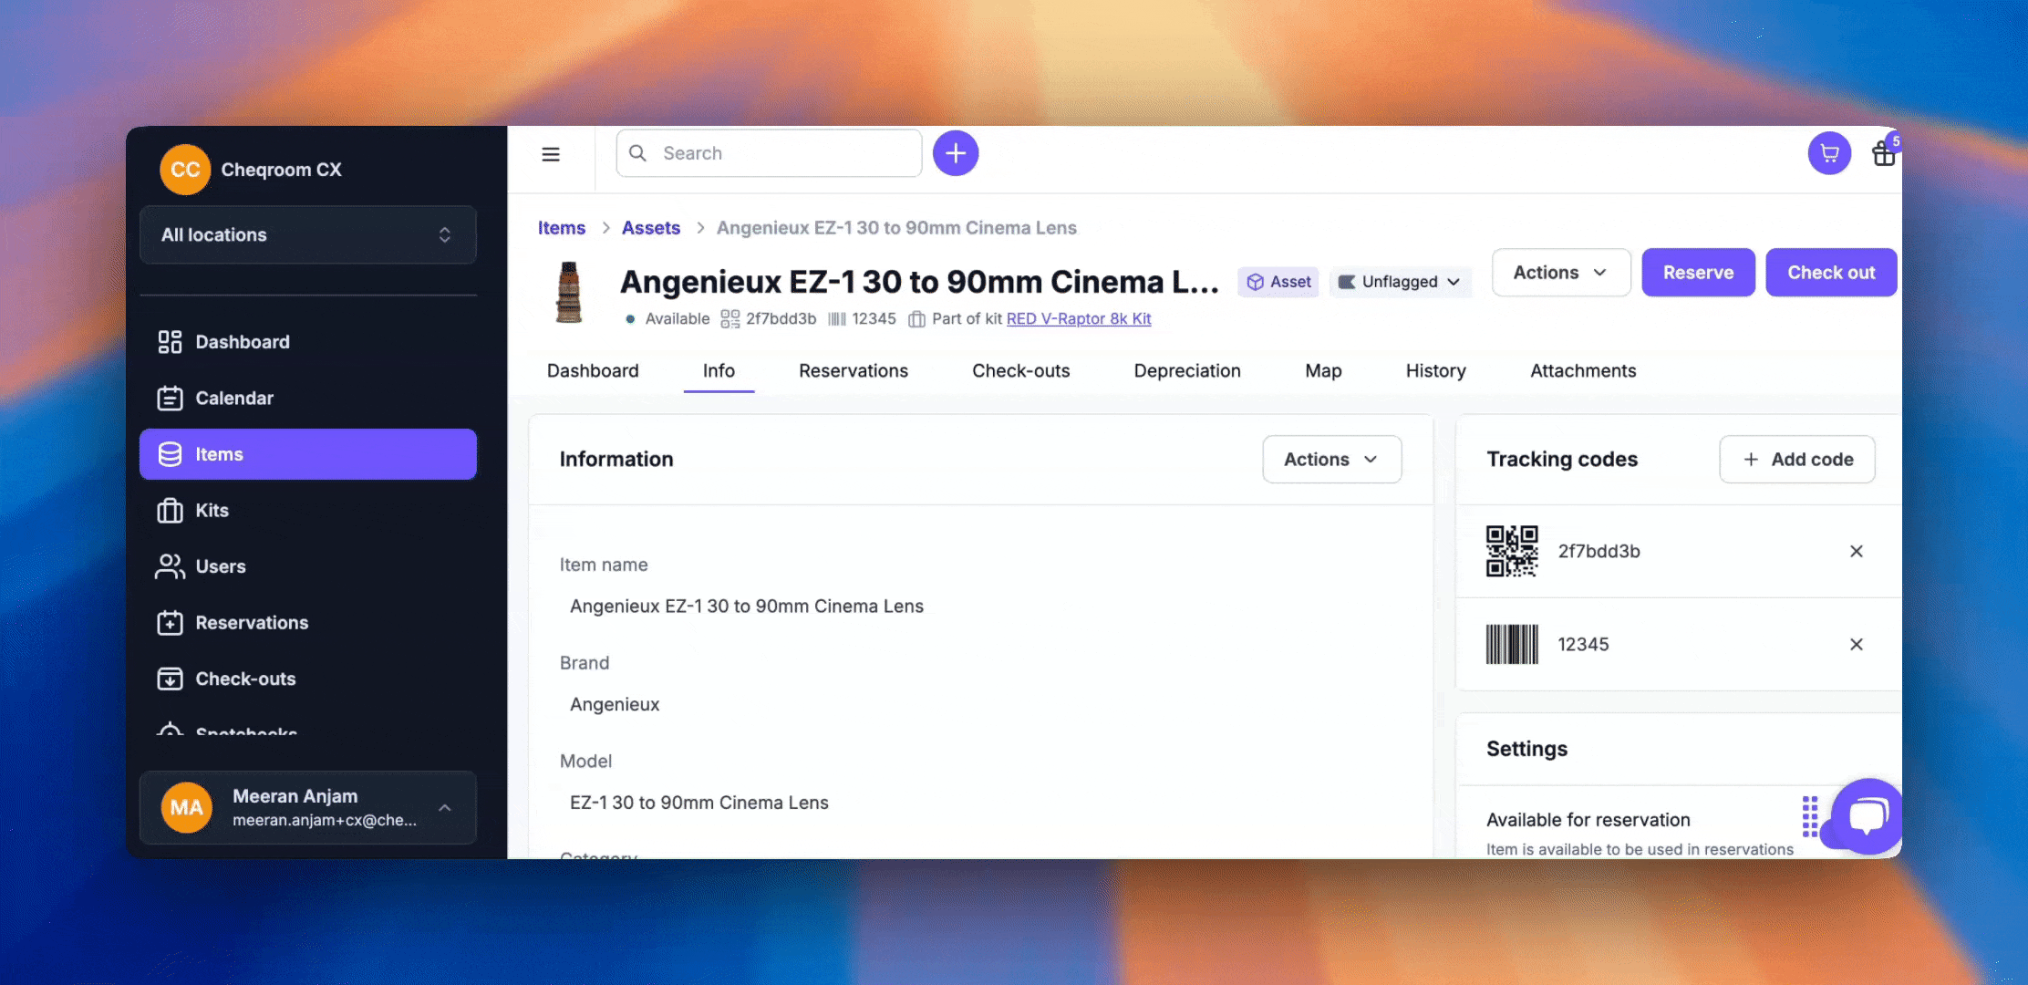Click the barcode icon beside 12345 in header

[836, 319]
